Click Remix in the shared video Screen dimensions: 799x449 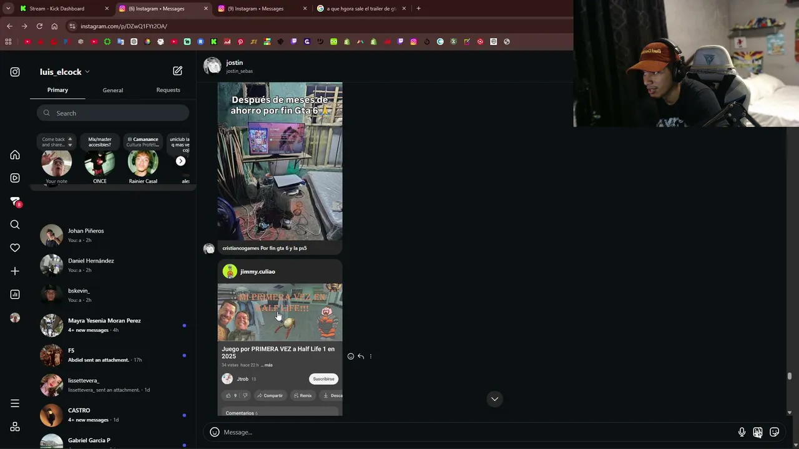(x=302, y=395)
